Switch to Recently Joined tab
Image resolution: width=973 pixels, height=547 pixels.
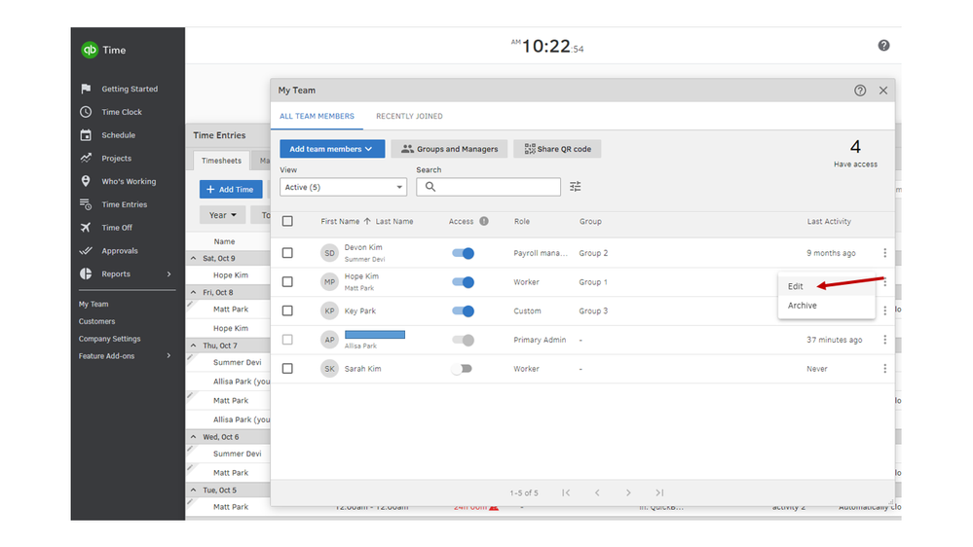click(409, 116)
